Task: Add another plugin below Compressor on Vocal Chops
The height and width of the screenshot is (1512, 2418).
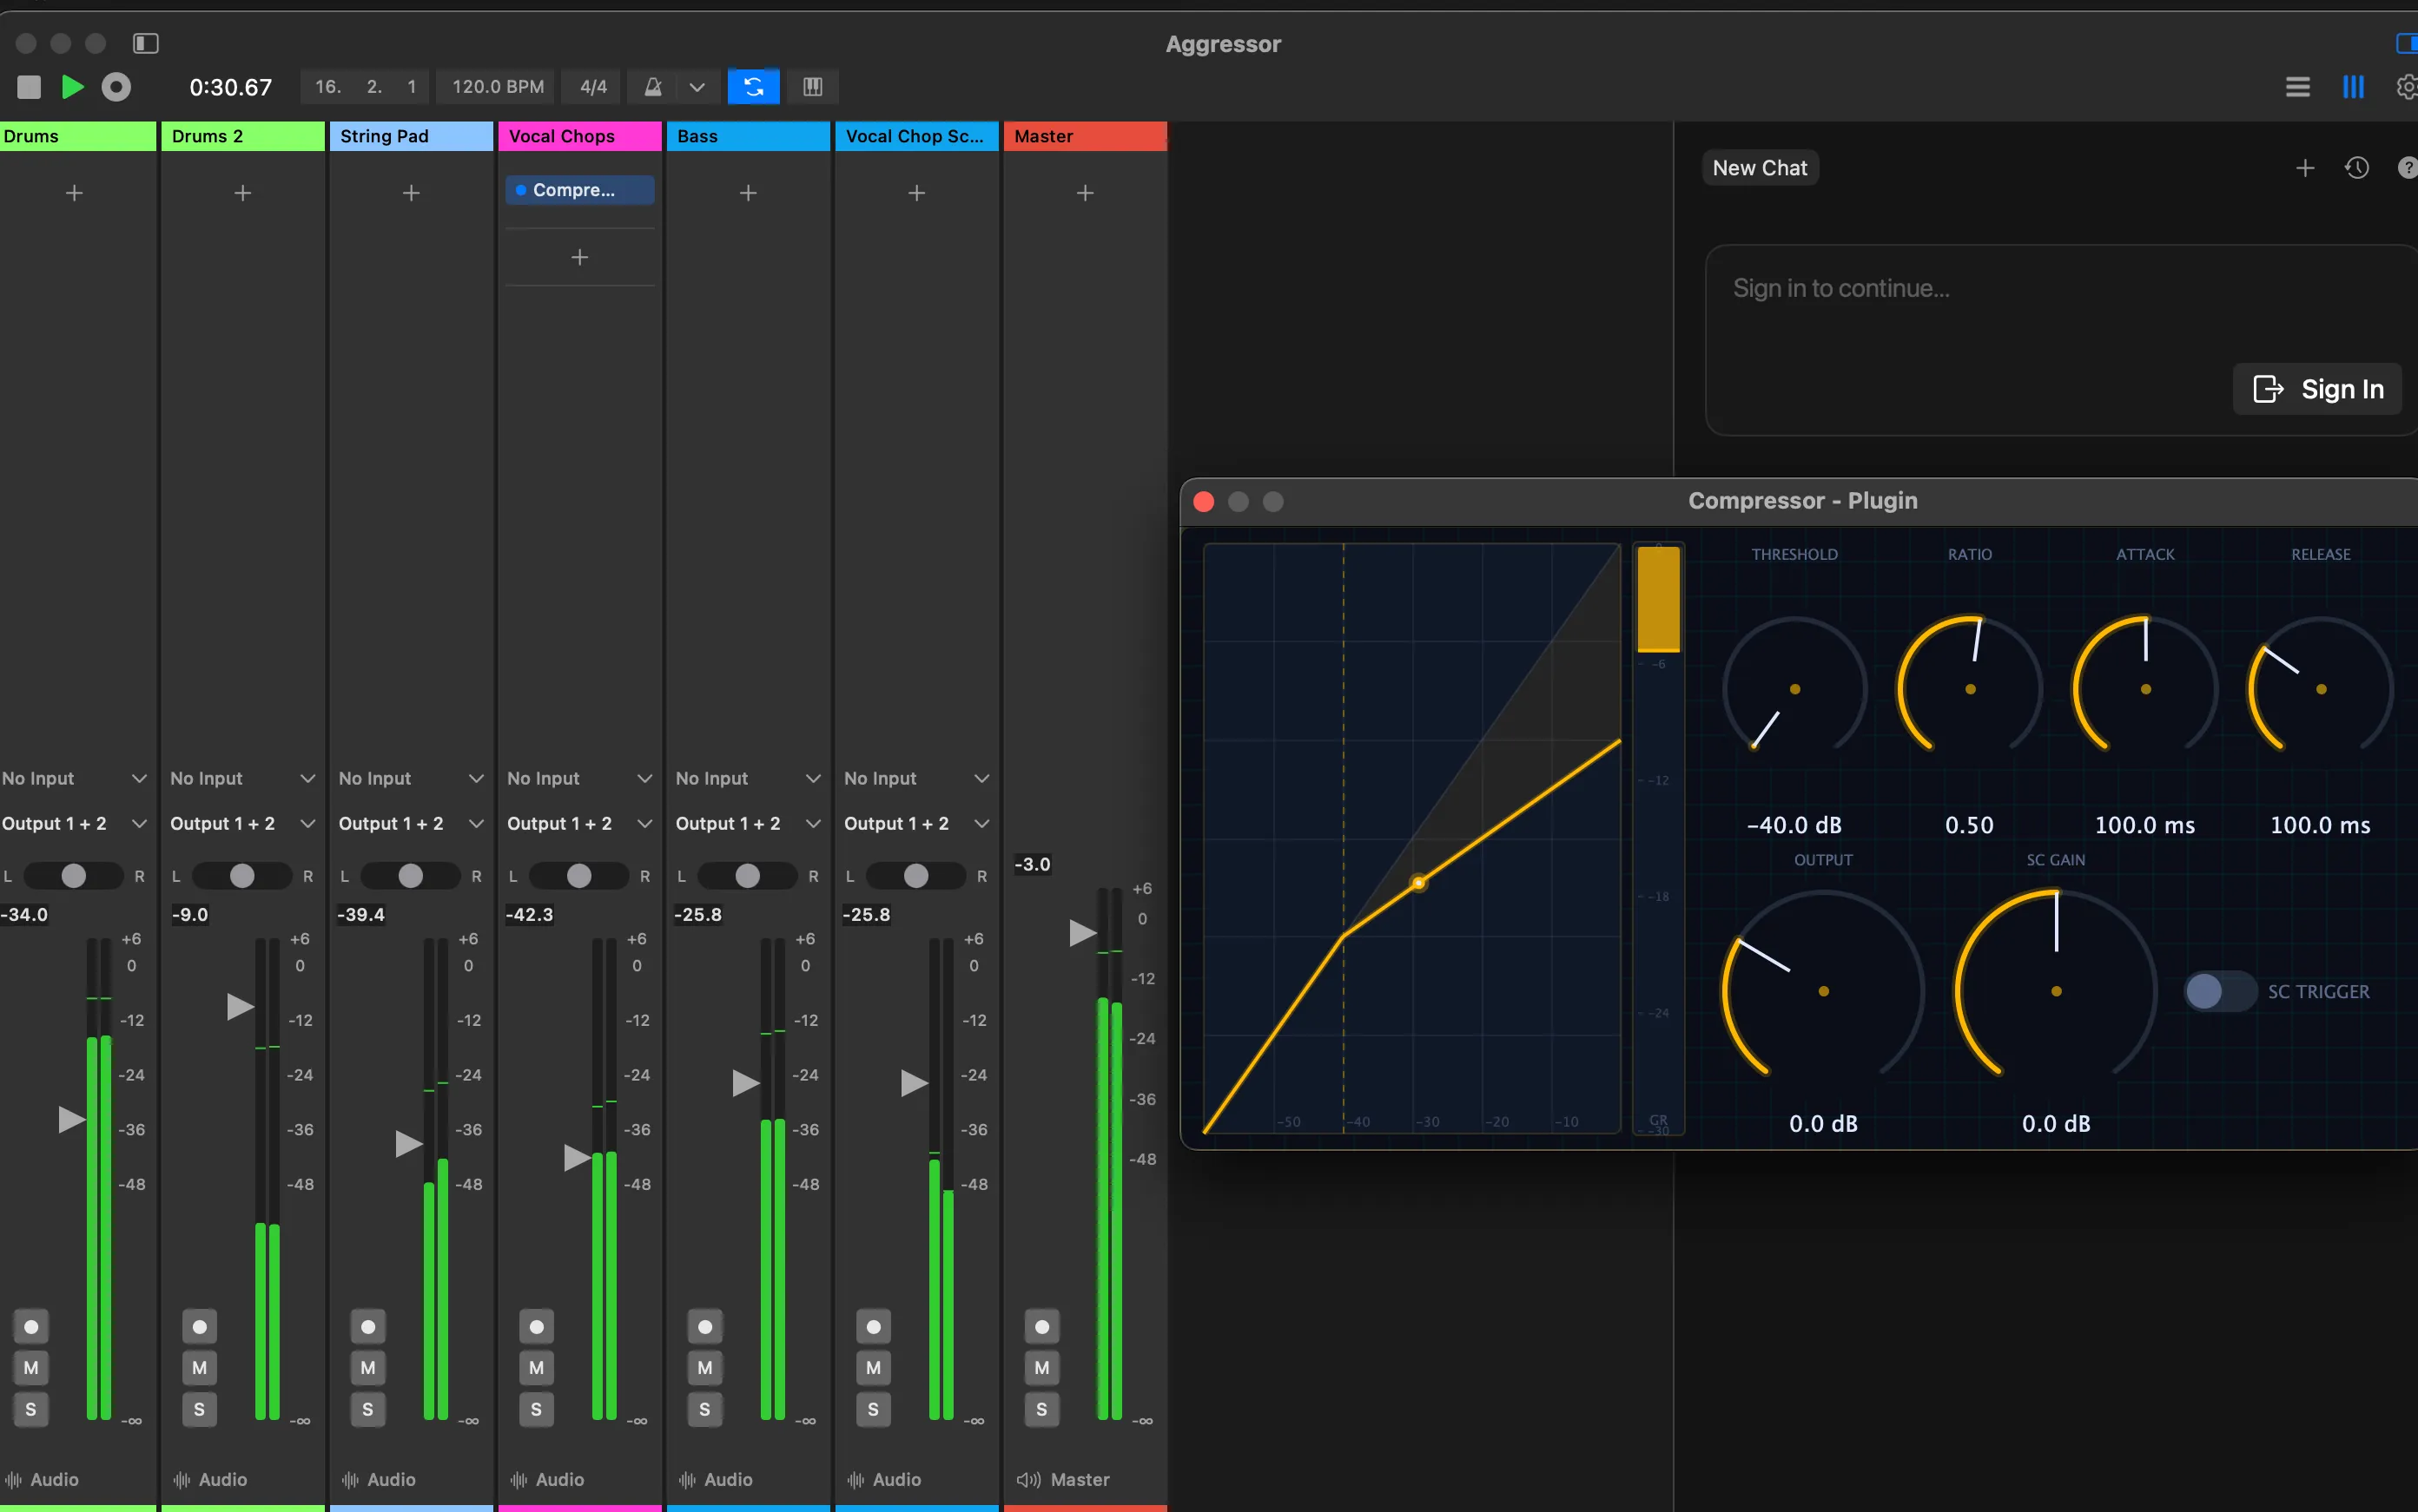Action: point(579,257)
